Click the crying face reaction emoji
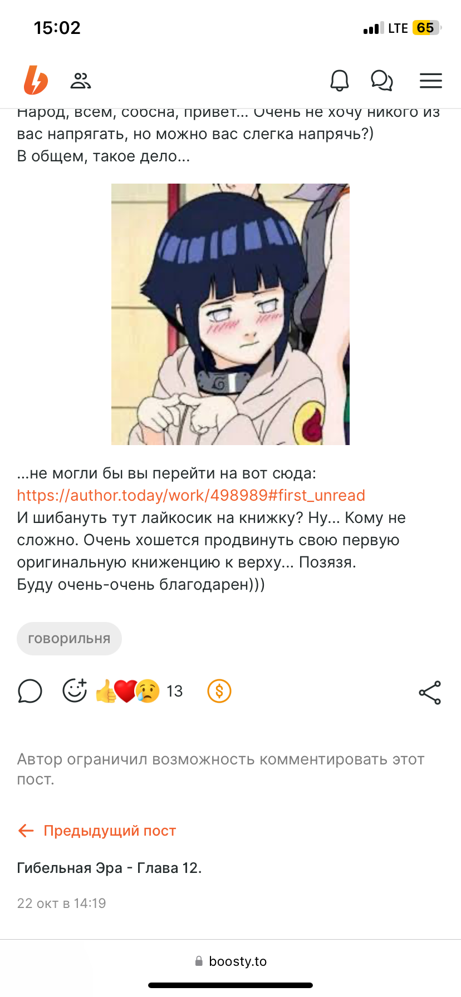Image resolution: width=461 pixels, height=997 pixels. (148, 692)
